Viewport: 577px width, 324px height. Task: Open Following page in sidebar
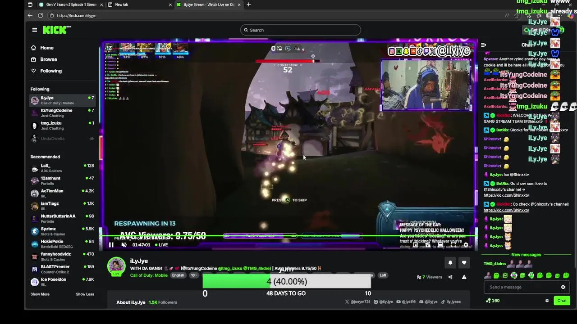pyautogui.click(x=46, y=71)
